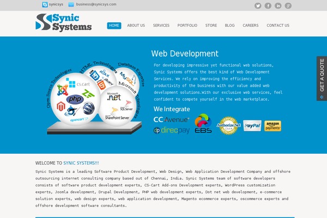Click the Joomla logo in the bubble

point(63,90)
